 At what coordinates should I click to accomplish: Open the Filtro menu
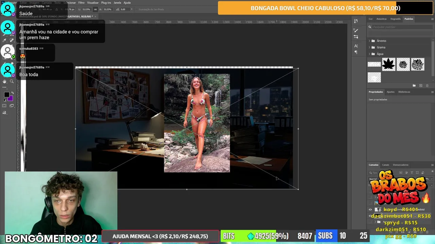coord(81,3)
